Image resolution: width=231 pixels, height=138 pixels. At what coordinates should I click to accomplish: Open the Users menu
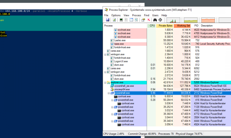(155, 15)
